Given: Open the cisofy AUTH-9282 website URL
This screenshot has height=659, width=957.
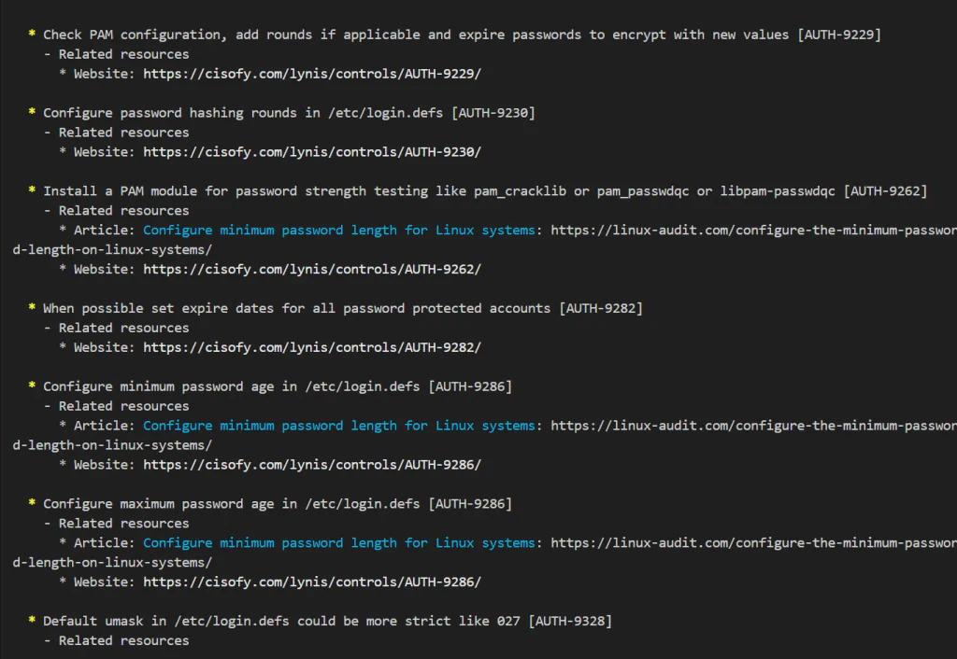Looking at the screenshot, I should click(312, 347).
